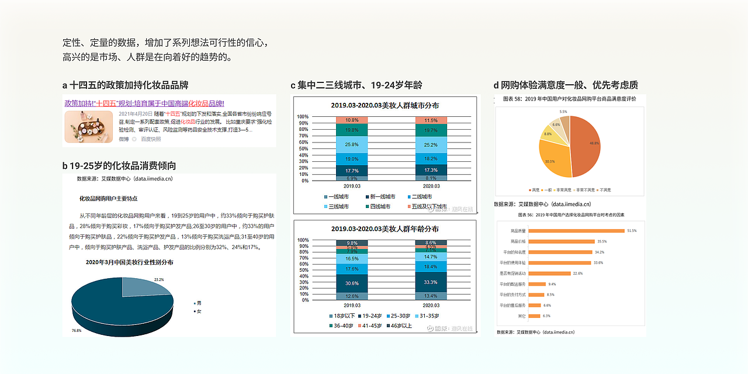Image resolution: width=748 pixels, height=374 pixels.
Task: Click the cosmetics thumbnail in the search result
Action: [89, 126]
